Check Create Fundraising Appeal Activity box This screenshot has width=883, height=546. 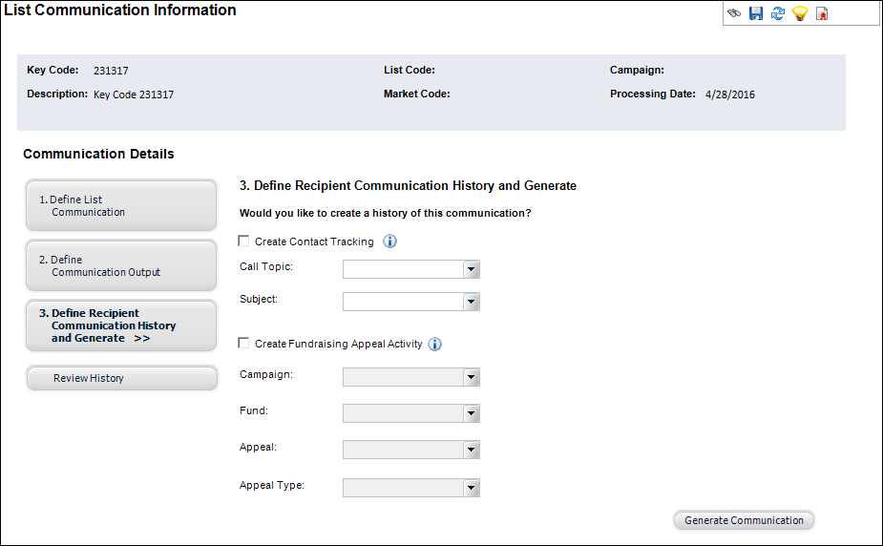243,344
